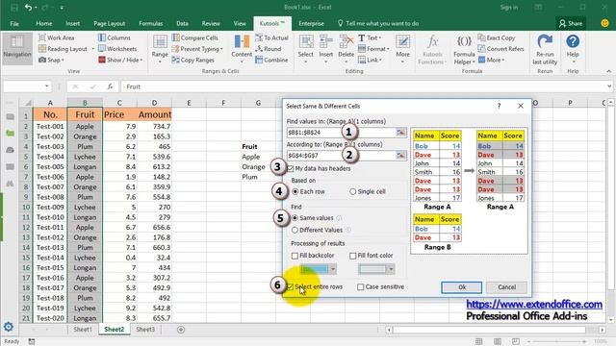Click the Exact Copy tool

[497, 37]
